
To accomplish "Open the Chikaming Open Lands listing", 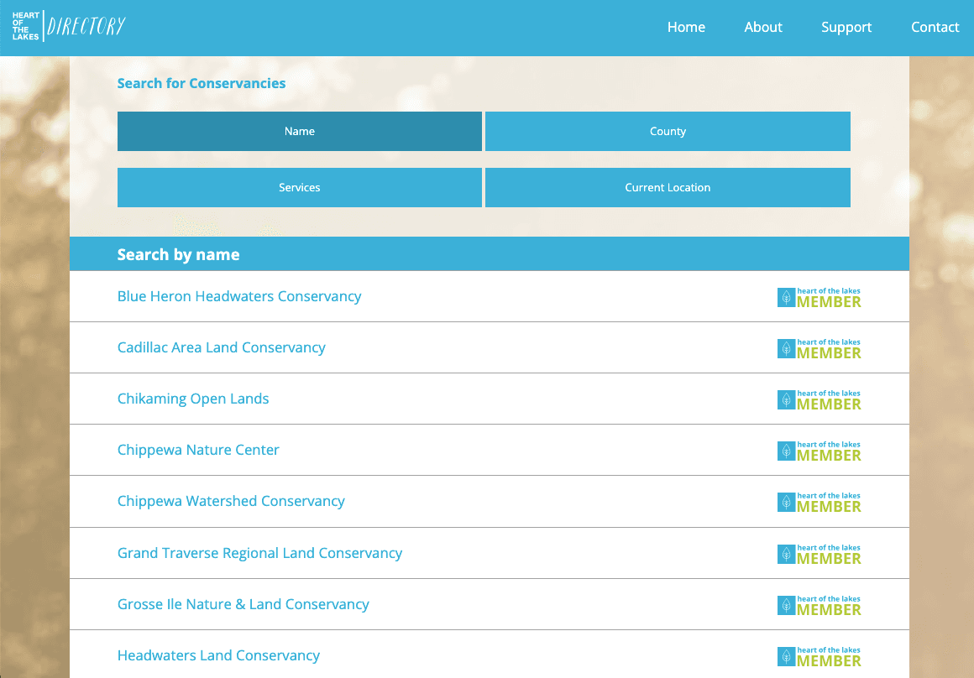I will coord(193,399).
